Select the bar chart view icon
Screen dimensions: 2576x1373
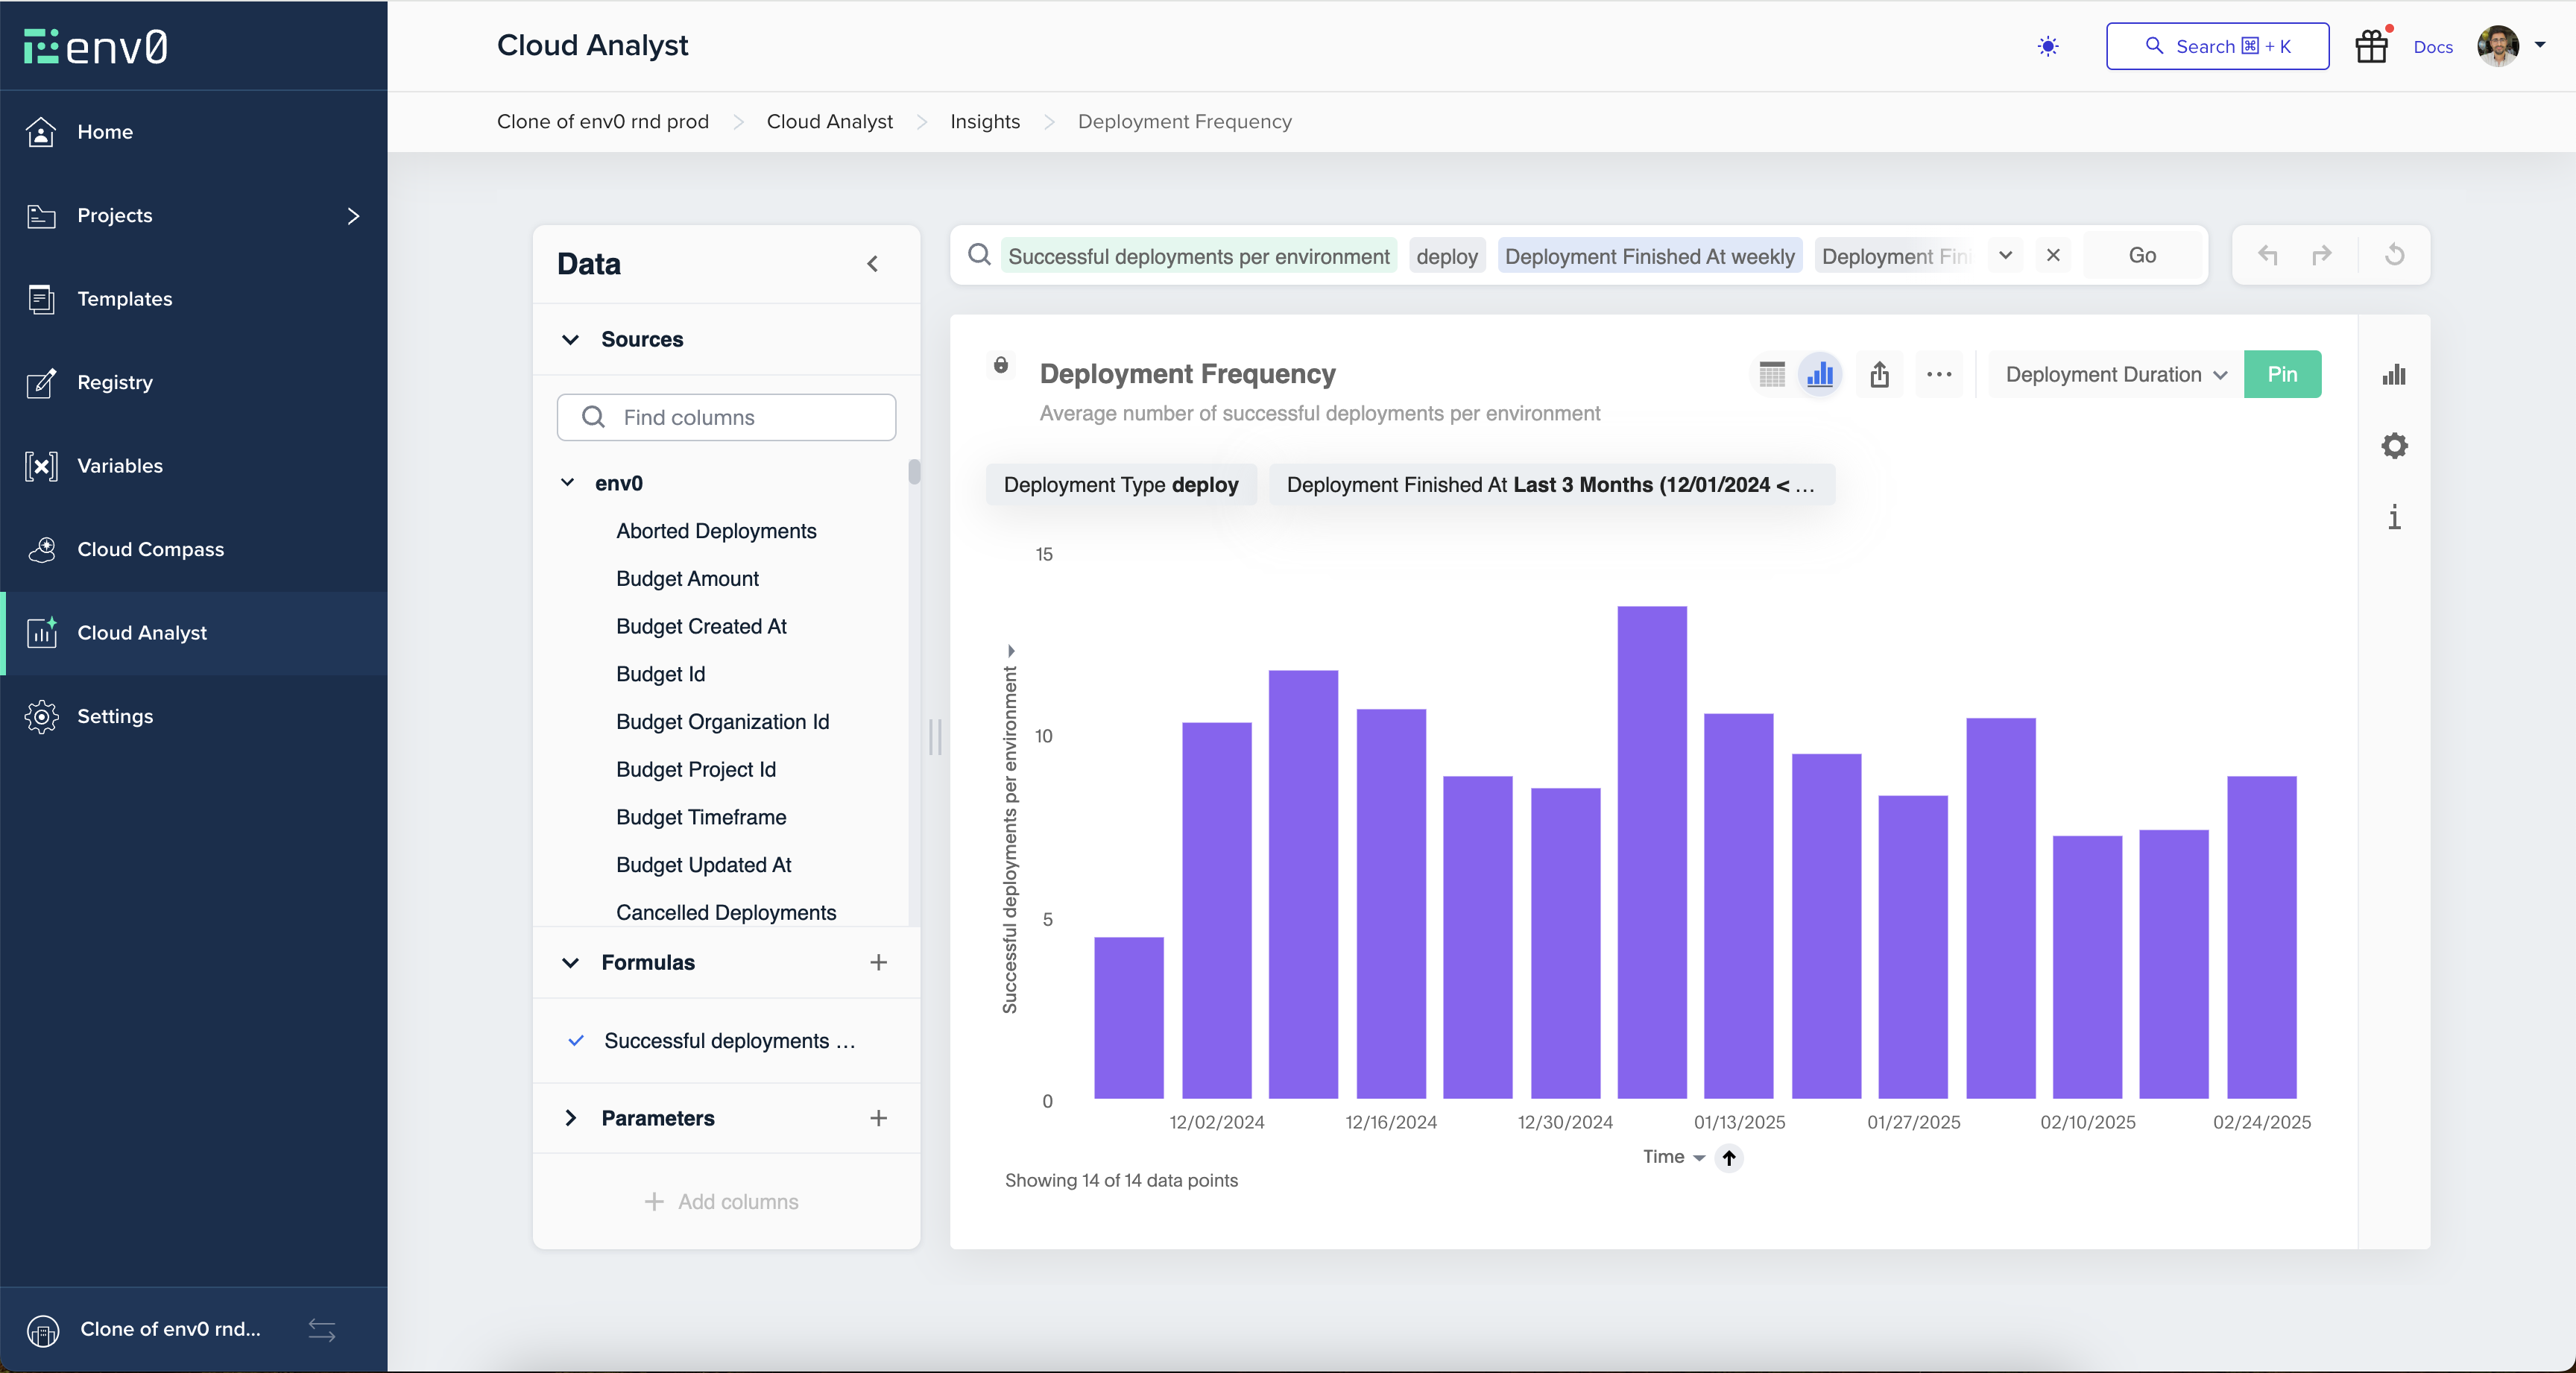coord(1820,374)
